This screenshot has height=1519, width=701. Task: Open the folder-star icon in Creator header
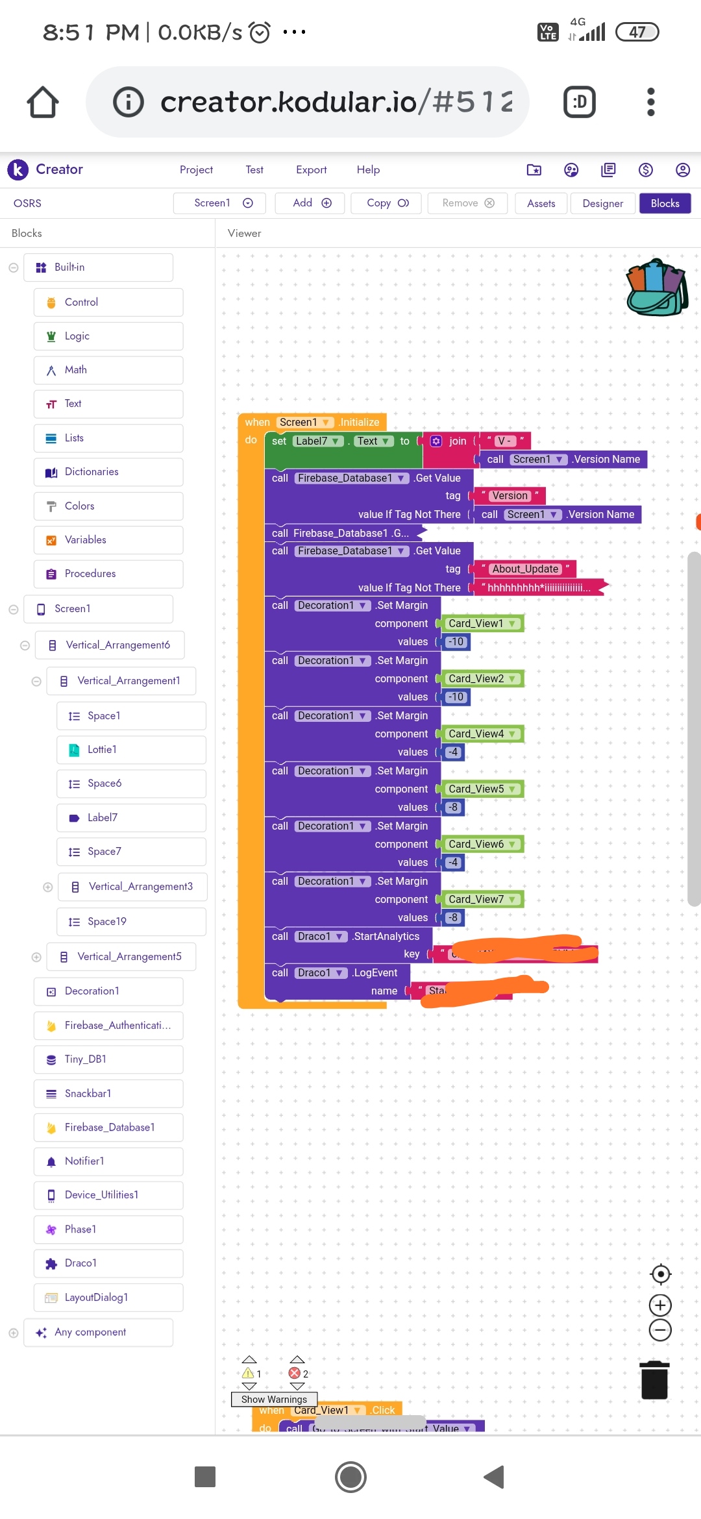(x=534, y=170)
